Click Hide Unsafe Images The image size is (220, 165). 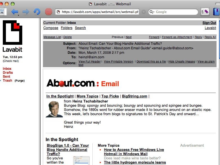click(182, 61)
